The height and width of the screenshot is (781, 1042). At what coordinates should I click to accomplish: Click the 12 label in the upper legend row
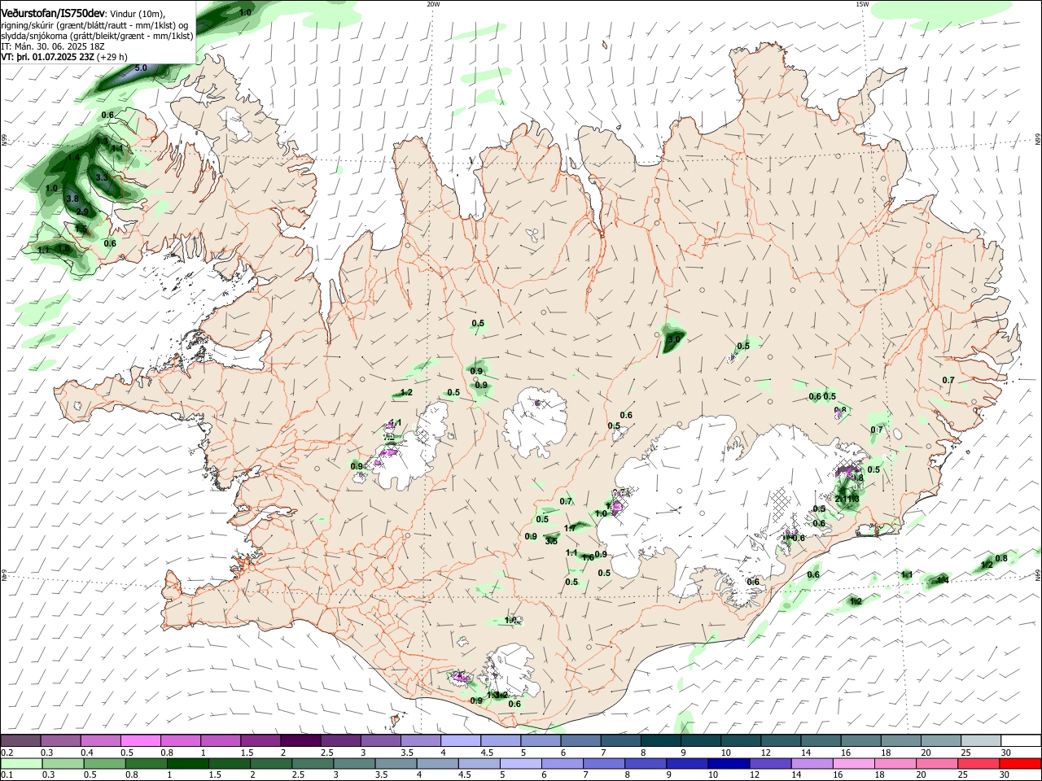(x=766, y=753)
